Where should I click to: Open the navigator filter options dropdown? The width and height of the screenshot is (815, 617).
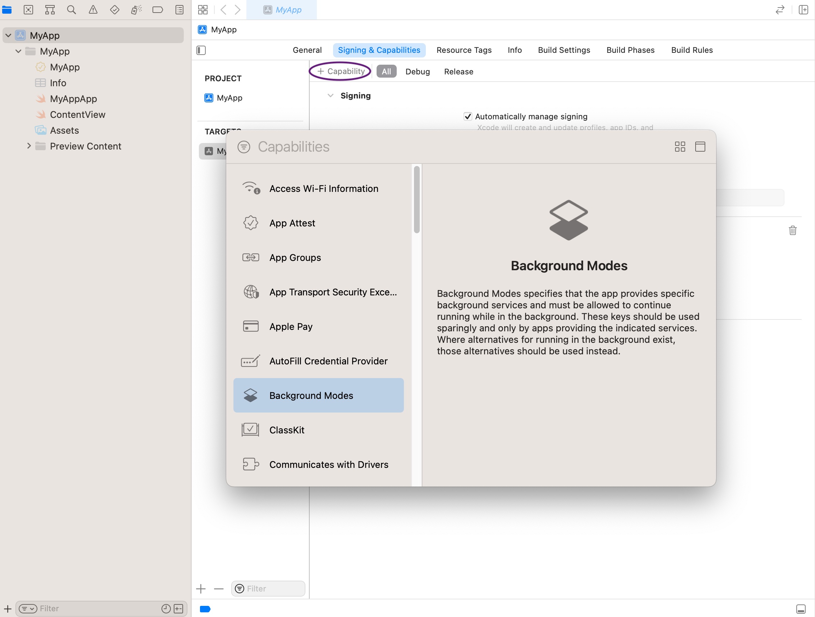click(28, 608)
